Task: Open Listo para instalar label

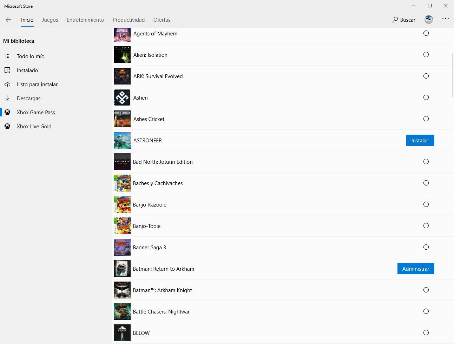Action: tap(37, 85)
